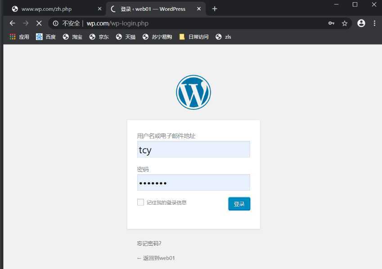Stop page loading with the X button
The image size is (382, 269).
(x=39, y=23)
